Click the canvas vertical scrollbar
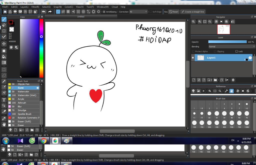The width and height of the screenshot is (256, 165). [187, 74]
